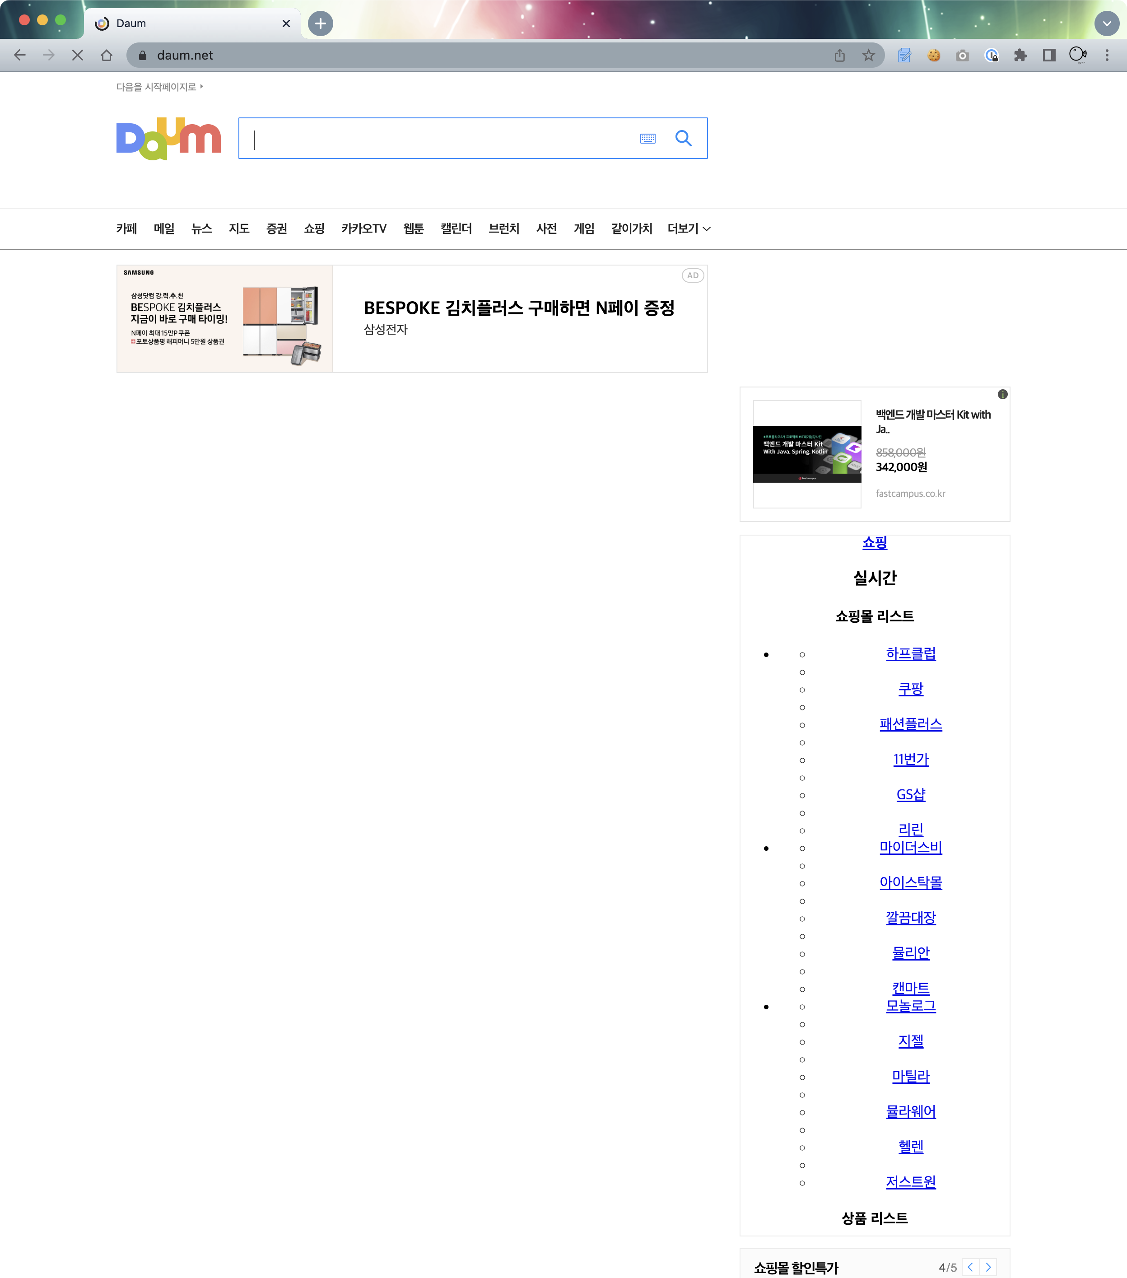
Task: Open the extensions puzzle piece icon
Action: pos(1020,56)
